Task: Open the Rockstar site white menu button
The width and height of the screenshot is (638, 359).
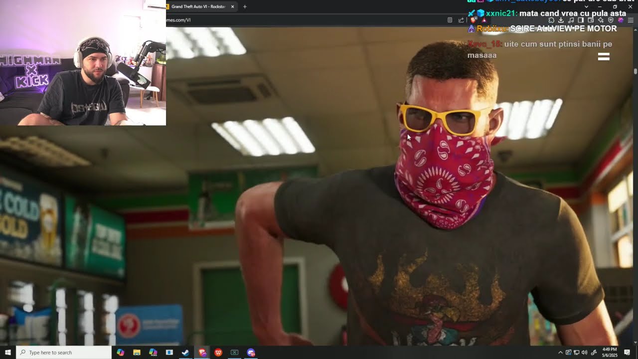Action: click(x=604, y=57)
